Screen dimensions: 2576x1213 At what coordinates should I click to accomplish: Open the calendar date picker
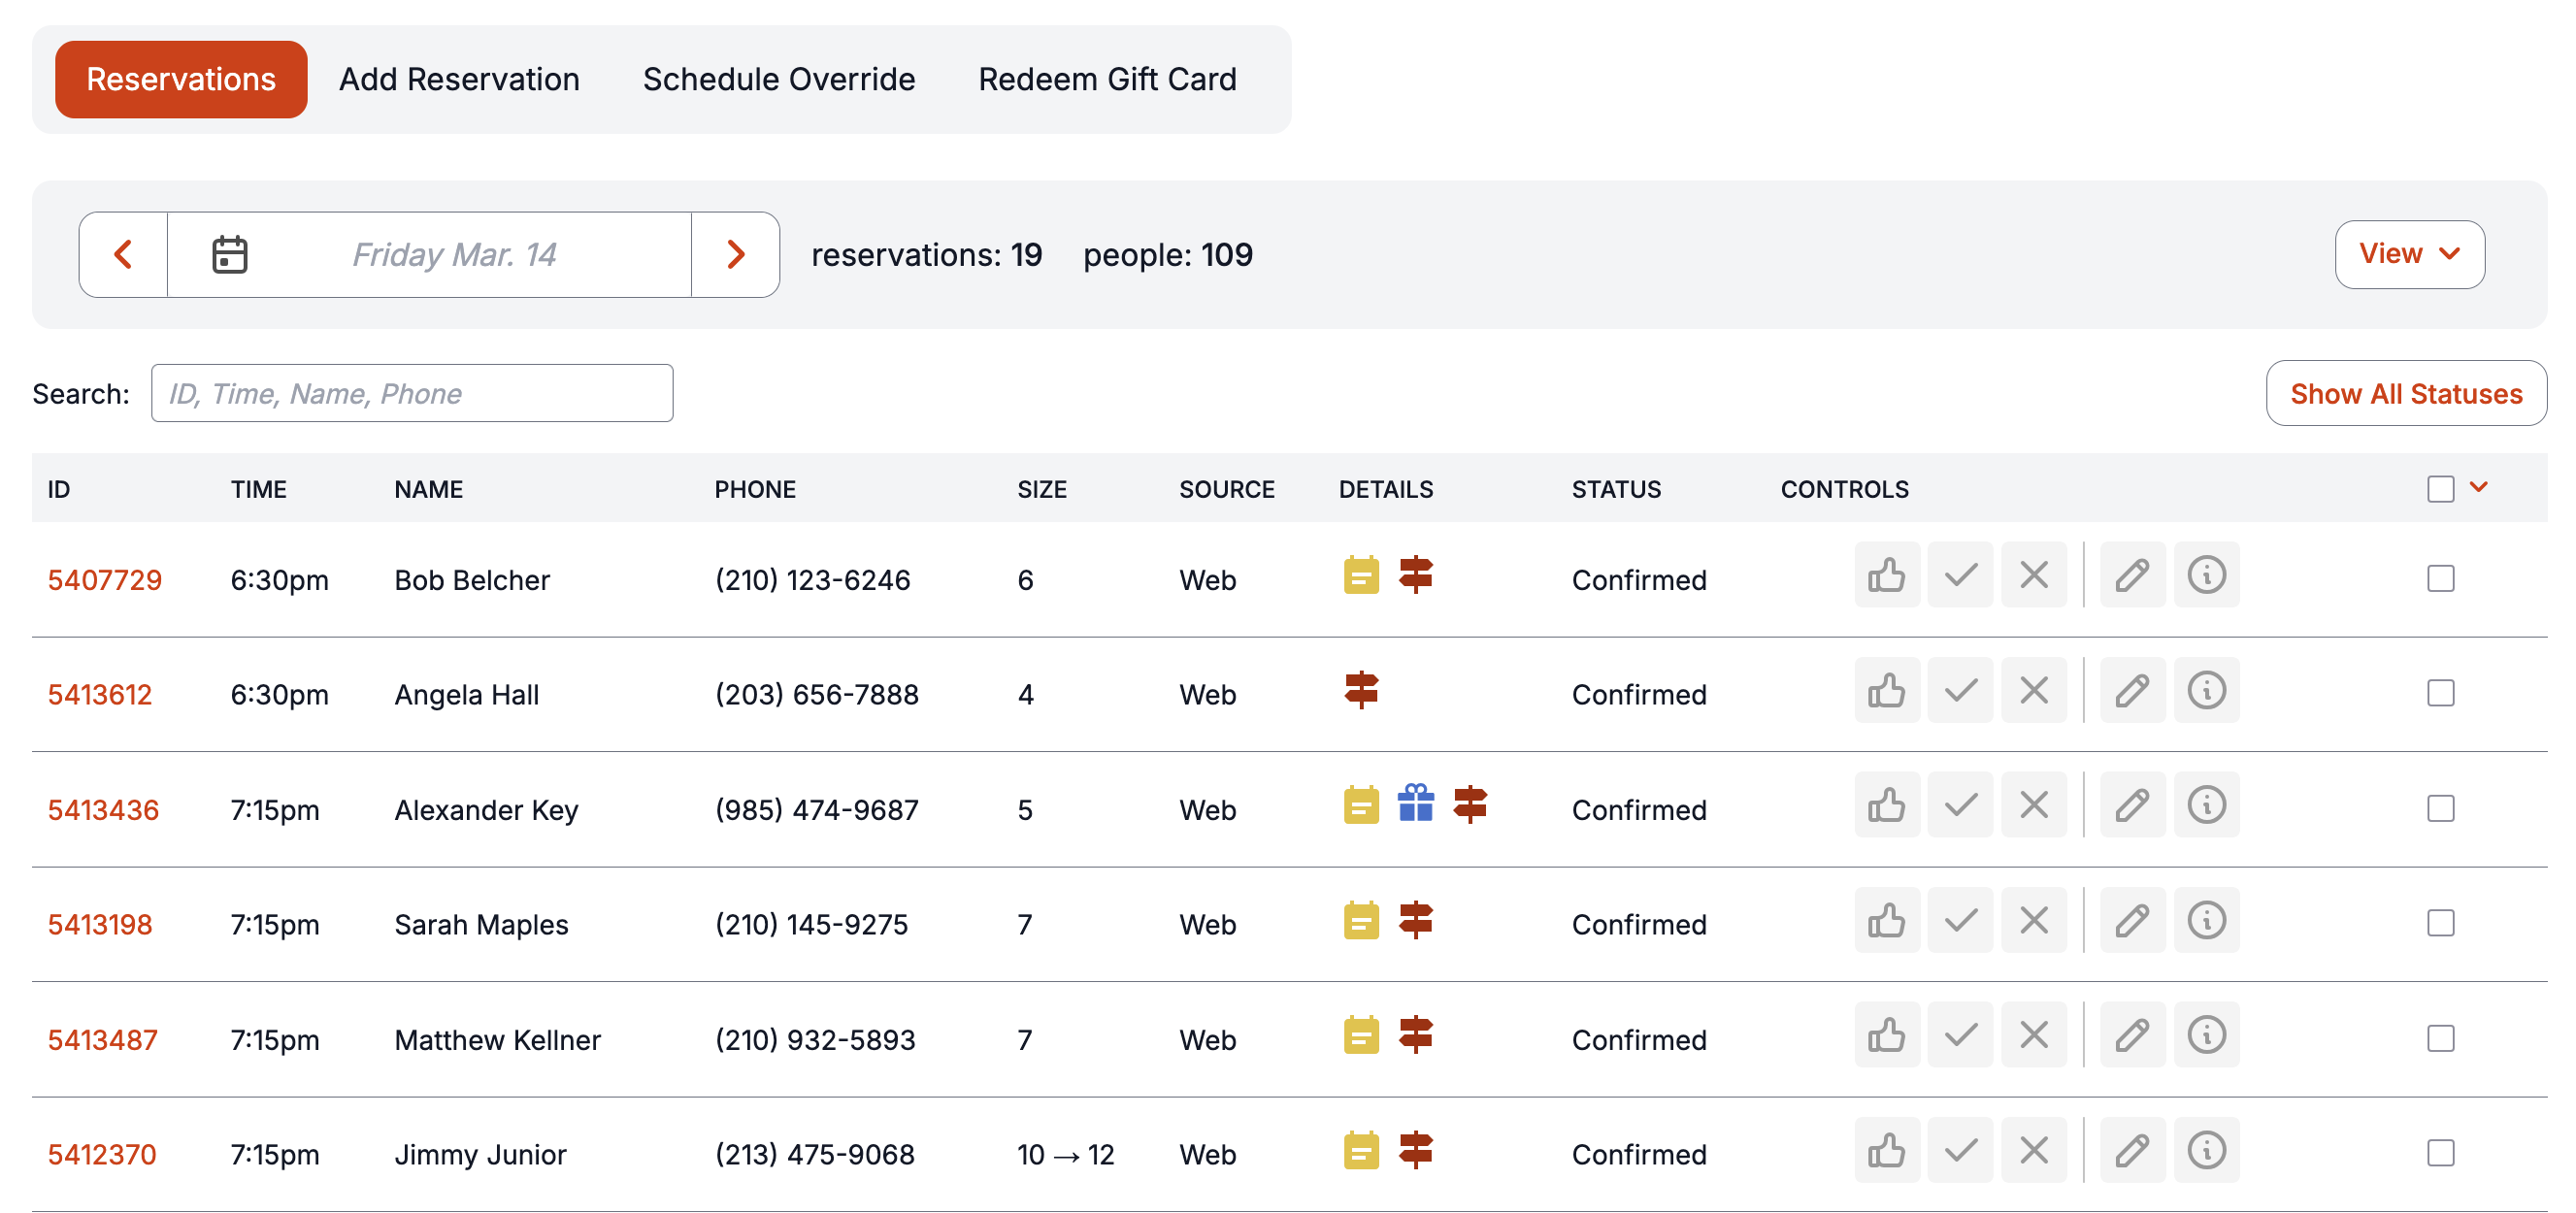228,254
